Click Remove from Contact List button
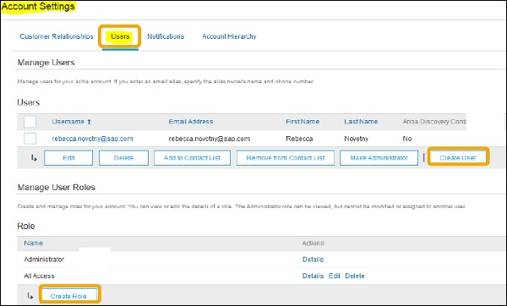 click(286, 158)
